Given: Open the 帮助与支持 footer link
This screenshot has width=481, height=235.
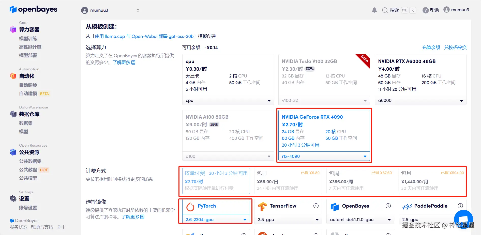Looking at the screenshot, I should (42, 227).
